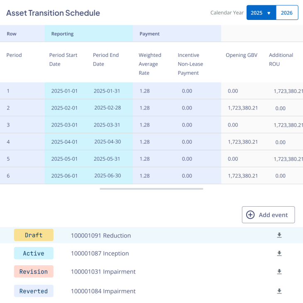Click the horizontal table scrollbar
The image size is (303, 303).
point(151,189)
